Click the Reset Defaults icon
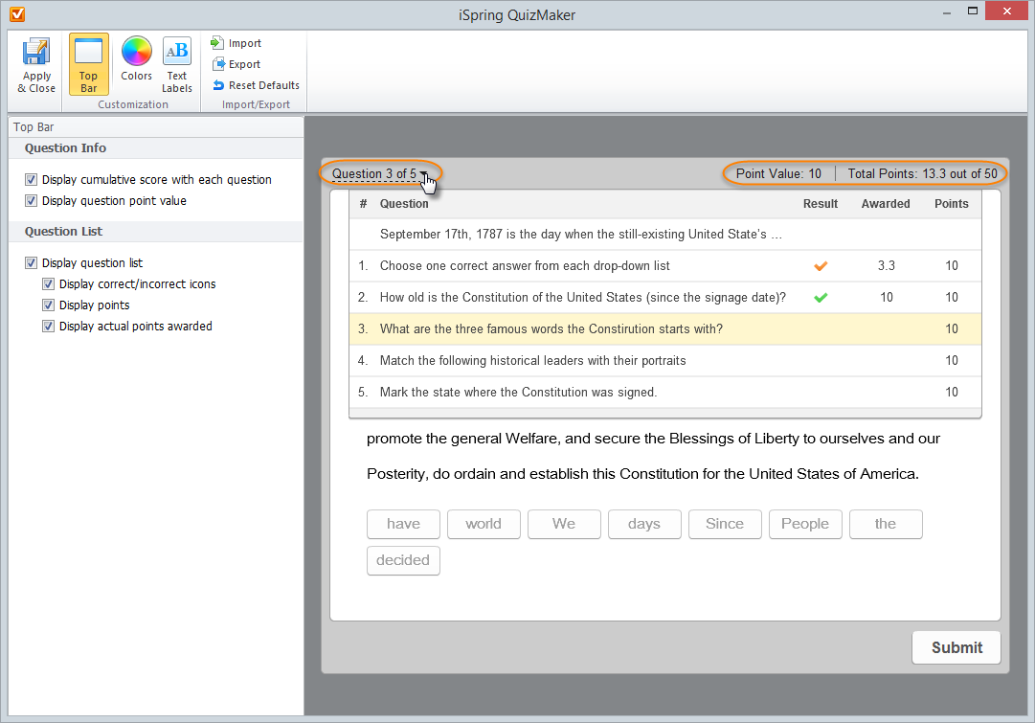This screenshot has height=723, width=1035. click(x=217, y=85)
